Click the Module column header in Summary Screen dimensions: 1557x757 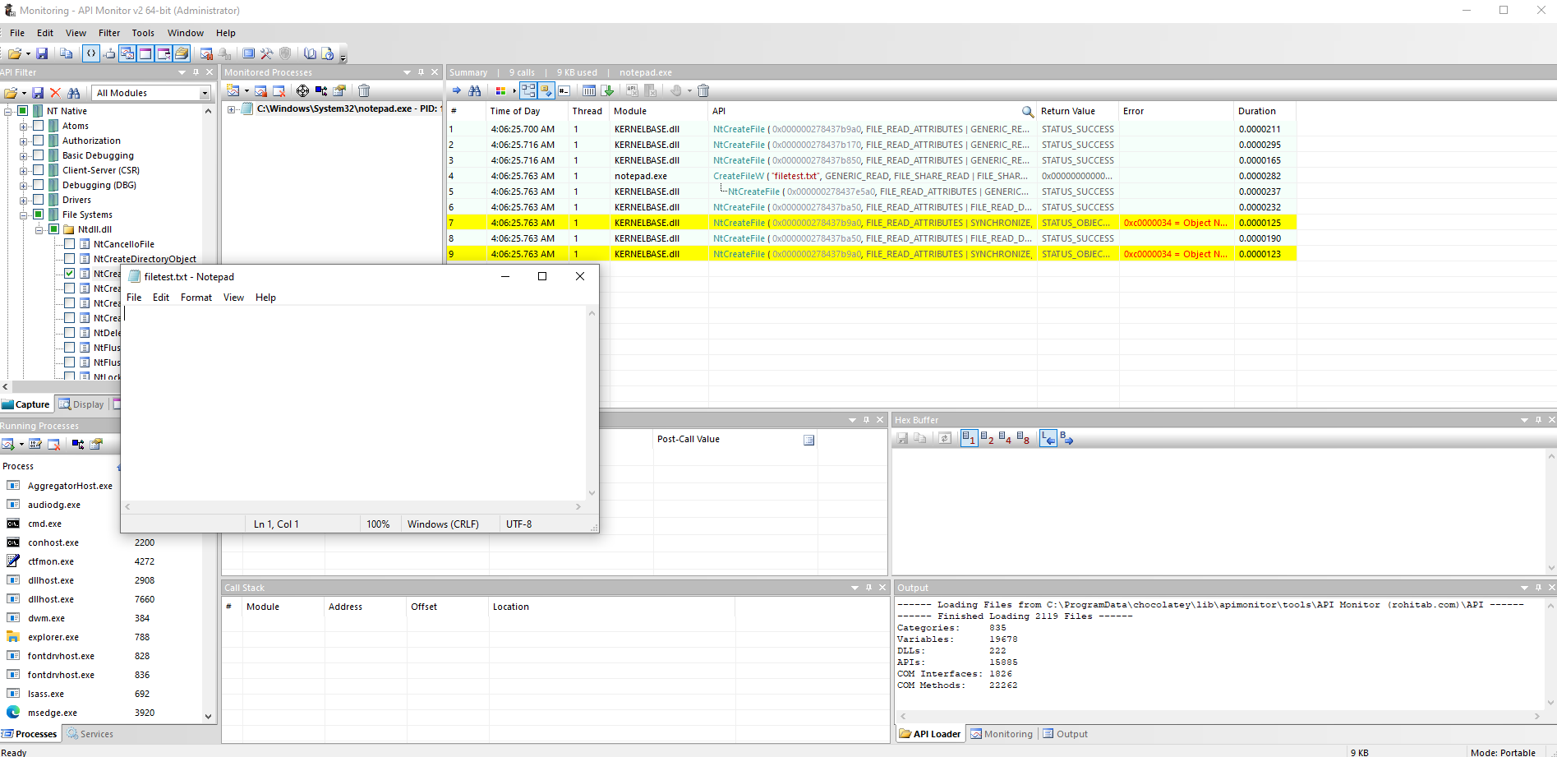point(658,111)
